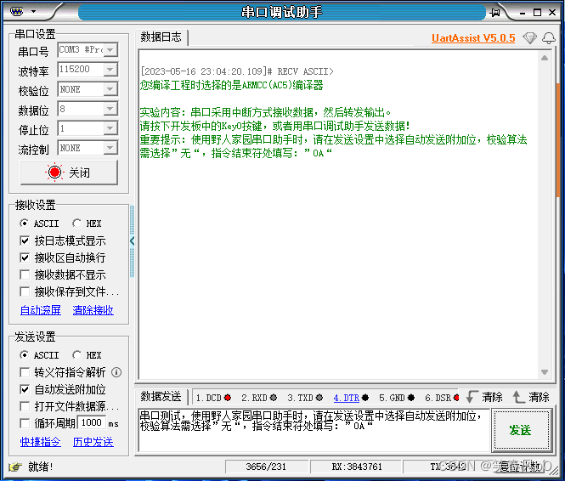Clear the log using the down-arrow 清除
This screenshot has width=565, height=481.
pos(484,397)
